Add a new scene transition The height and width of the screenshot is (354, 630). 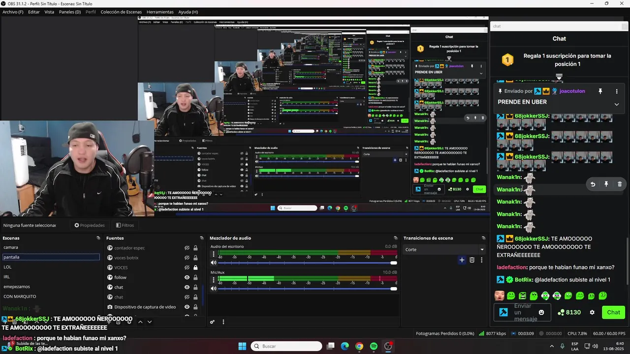click(462, 260)
